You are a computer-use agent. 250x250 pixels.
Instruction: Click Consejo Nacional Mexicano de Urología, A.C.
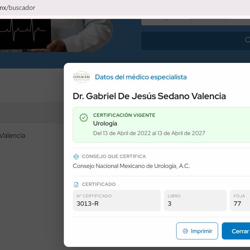[131, 166]
